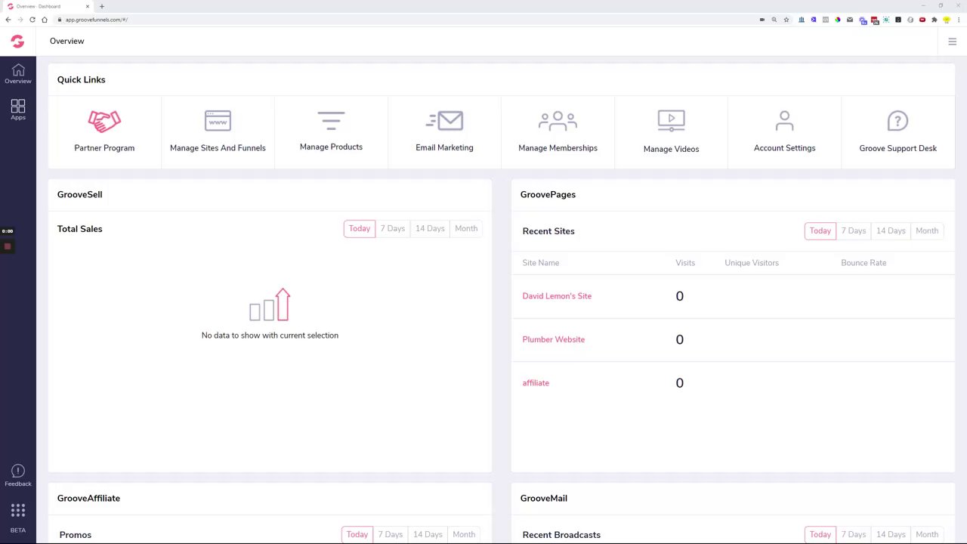Image resolution: width=967 pixels, height=544 pixels.
Task: Select 14 Days for Recent Sites
Action: pos(891,230)
